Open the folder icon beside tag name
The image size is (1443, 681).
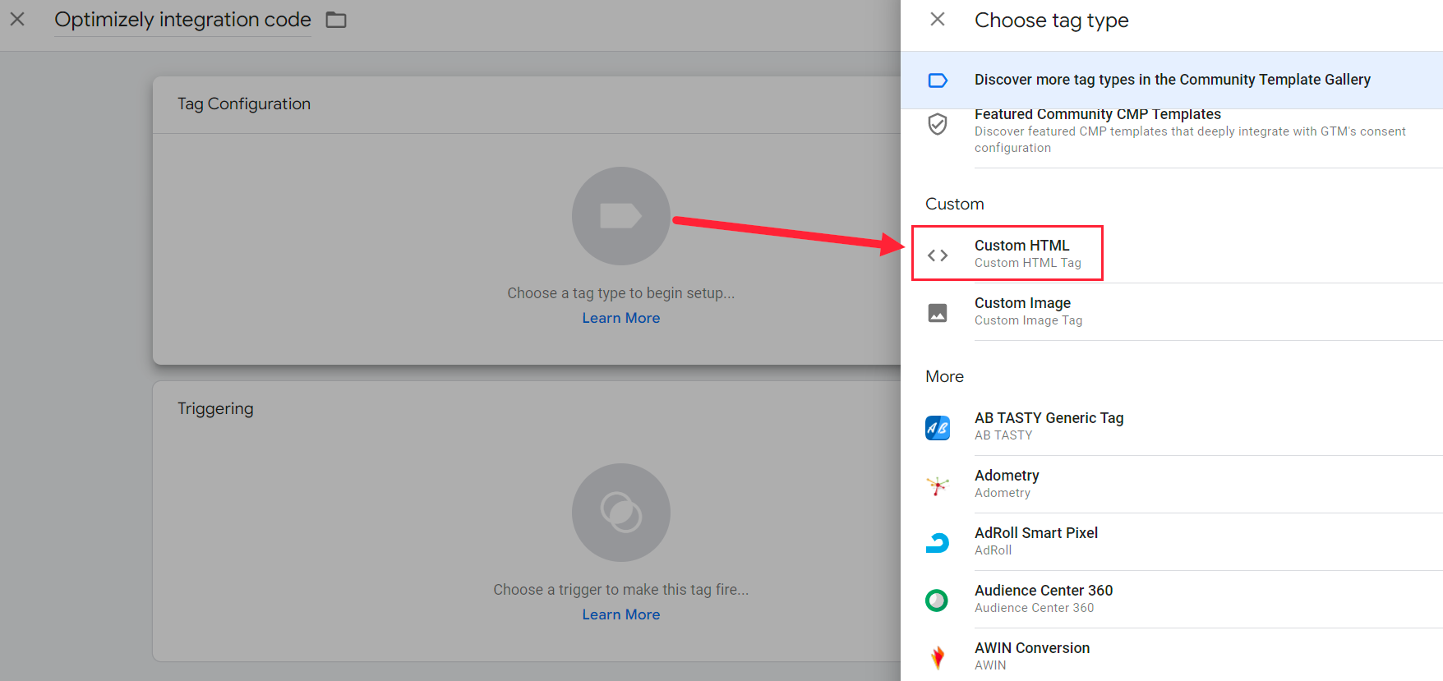coord(336,20)
